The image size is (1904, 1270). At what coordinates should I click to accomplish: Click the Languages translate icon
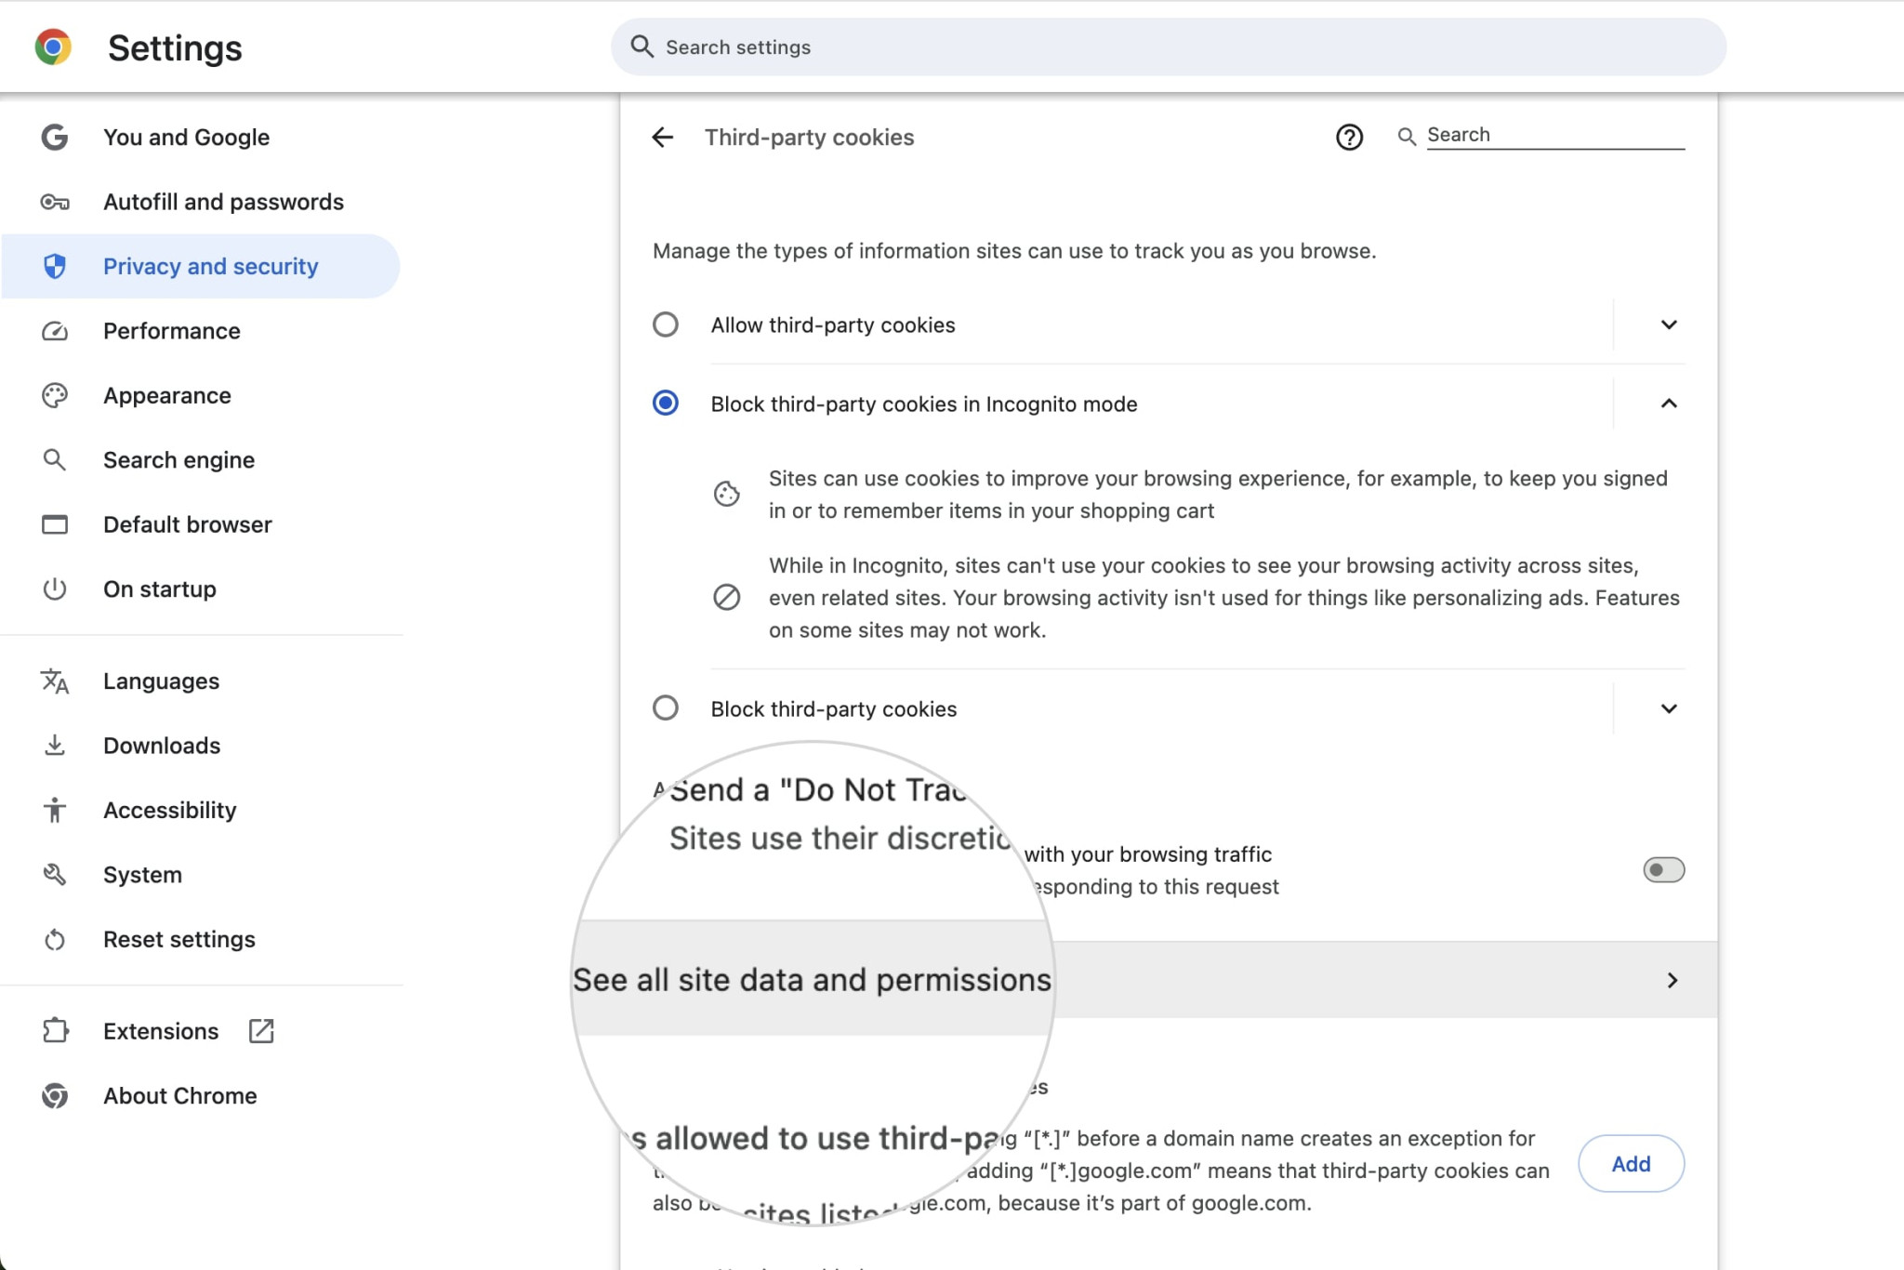tap(55, 681)
